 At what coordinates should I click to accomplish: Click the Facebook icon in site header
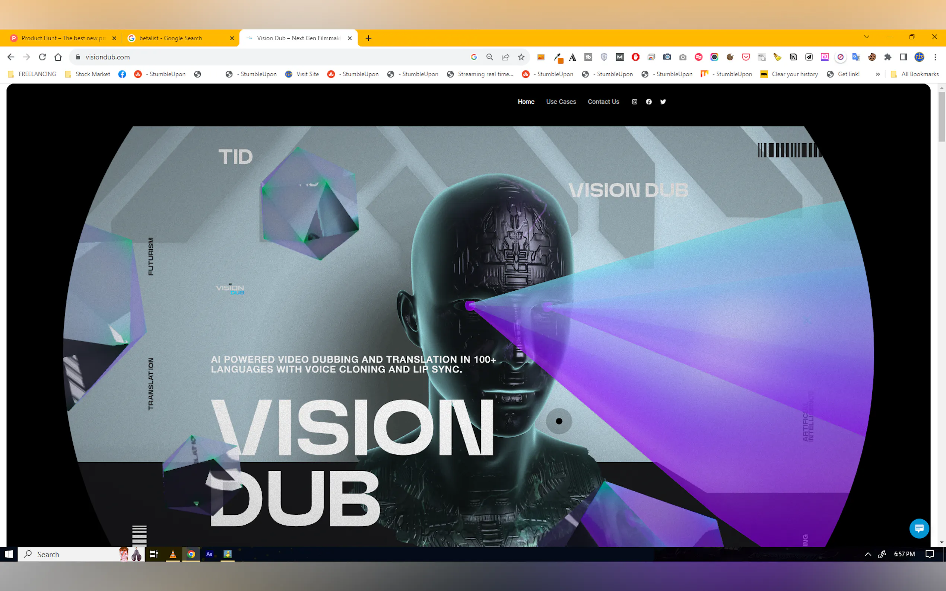pyautogui.click(x=649, y=102)
